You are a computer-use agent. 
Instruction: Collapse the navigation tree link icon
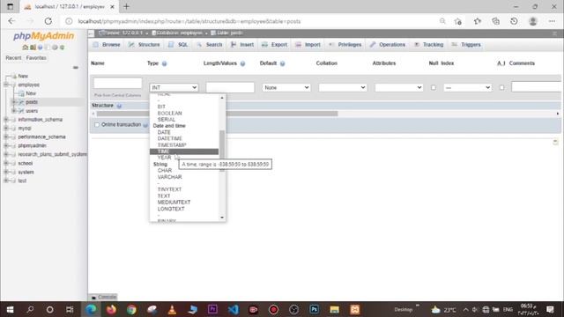pos(76,67)
